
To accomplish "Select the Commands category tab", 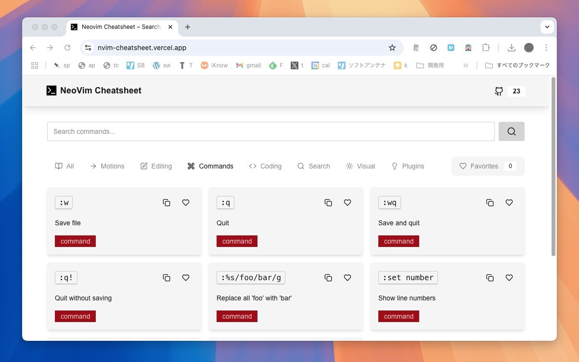I will (210, 166).
